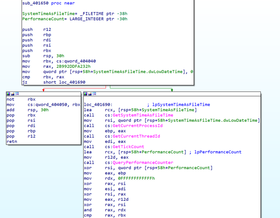Click the color icon in left node header
This screenshot has height=218, width=280.
click(8, 94)
